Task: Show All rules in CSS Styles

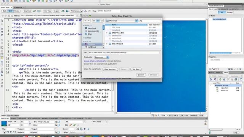Action: [222, 12]
